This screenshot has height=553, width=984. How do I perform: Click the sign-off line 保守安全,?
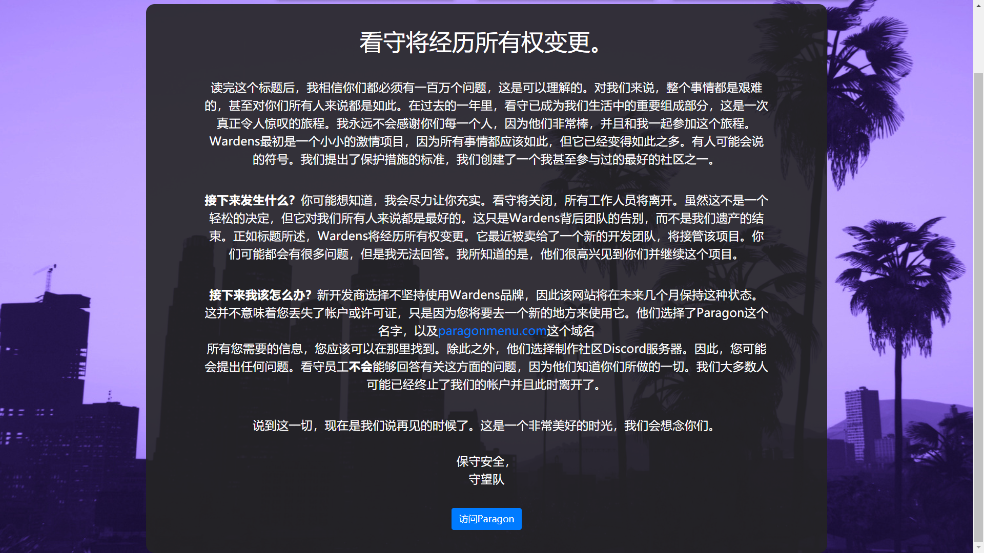(483, 461)
